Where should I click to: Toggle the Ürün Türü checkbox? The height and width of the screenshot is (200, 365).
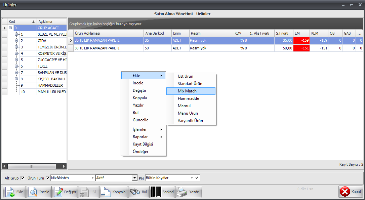pos(48,178)
